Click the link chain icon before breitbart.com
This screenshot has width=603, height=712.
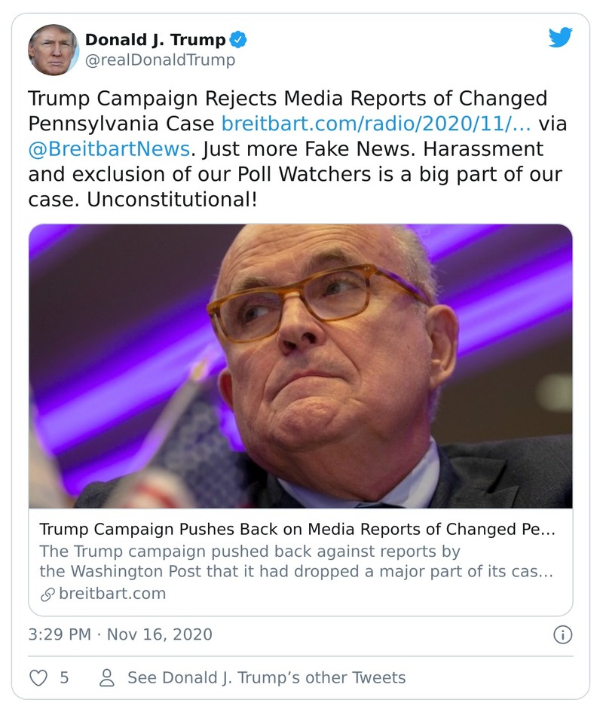point(47,594)
